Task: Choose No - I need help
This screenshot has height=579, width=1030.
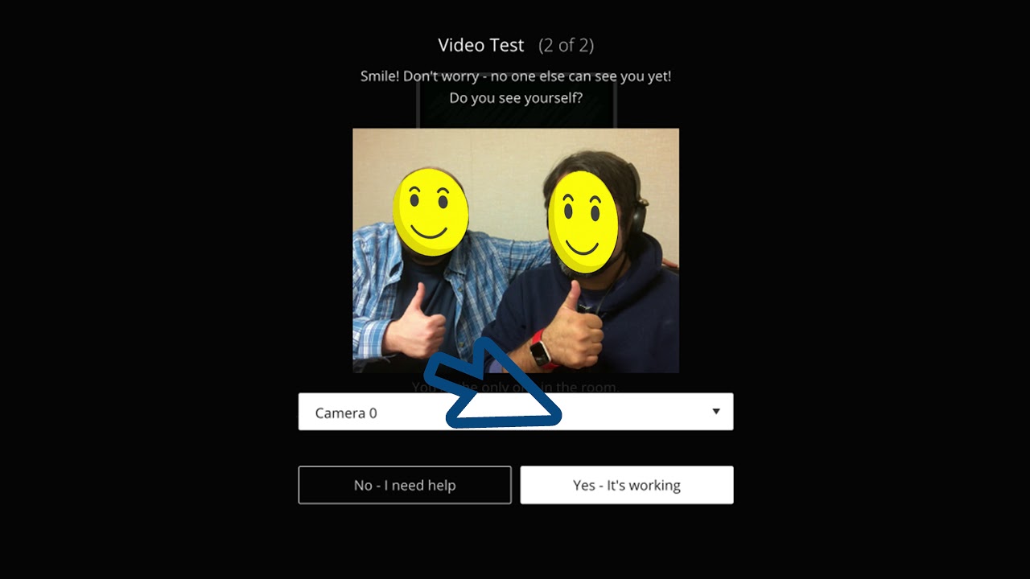Action: pyautogui.click(x=405, y=485)
